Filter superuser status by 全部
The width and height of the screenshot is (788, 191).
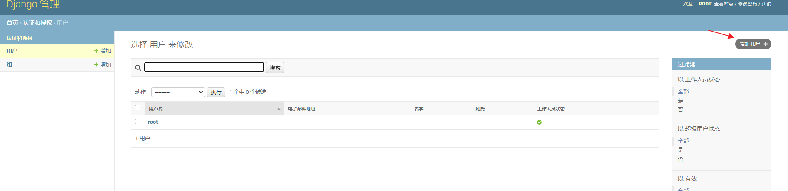click(683, 141)
